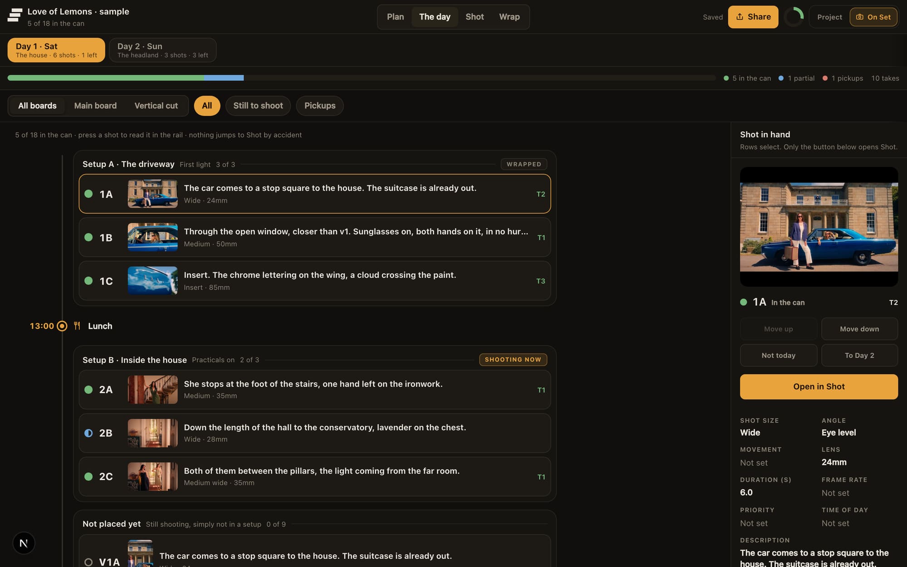This screenshot has width=907, height=567.
Task: Select 'She stops at the foot of the stairs' row
Action: (315, 390)
